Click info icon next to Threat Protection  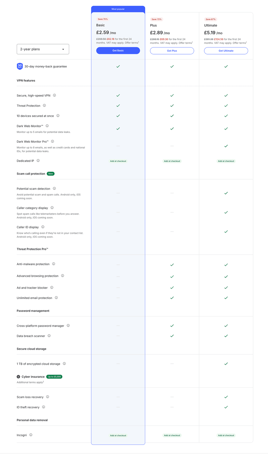tap(44, 105)
